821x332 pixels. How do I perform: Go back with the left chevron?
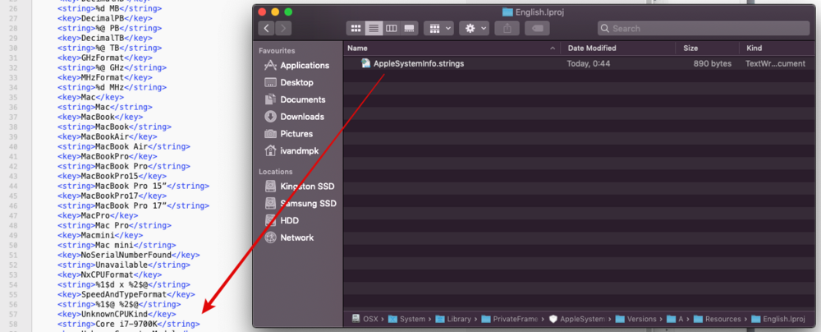click(x=267, y=28)
